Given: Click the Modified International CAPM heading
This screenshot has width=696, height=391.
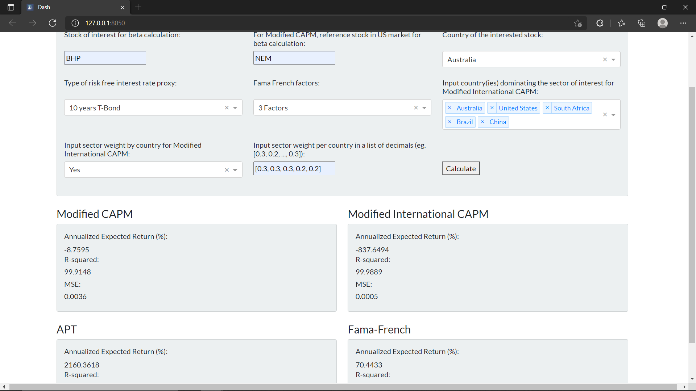Looking at the screenshot, I should pos(418,214).
